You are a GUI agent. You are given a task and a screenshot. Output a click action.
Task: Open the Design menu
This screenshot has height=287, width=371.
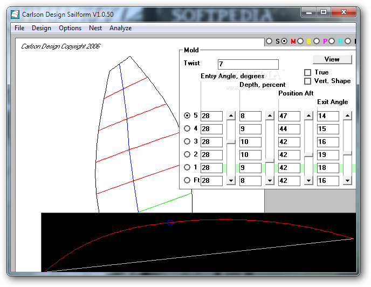(x=42, y=28)
